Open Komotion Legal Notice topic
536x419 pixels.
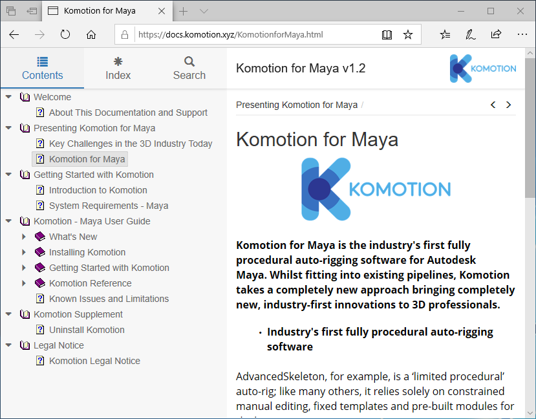[x=94, y=361]
